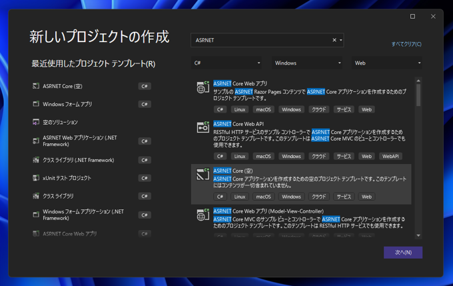Select ASP.NET Core Web アプリ result title
The width and height of the screenshot is (453, 286).
pos(240,83)
